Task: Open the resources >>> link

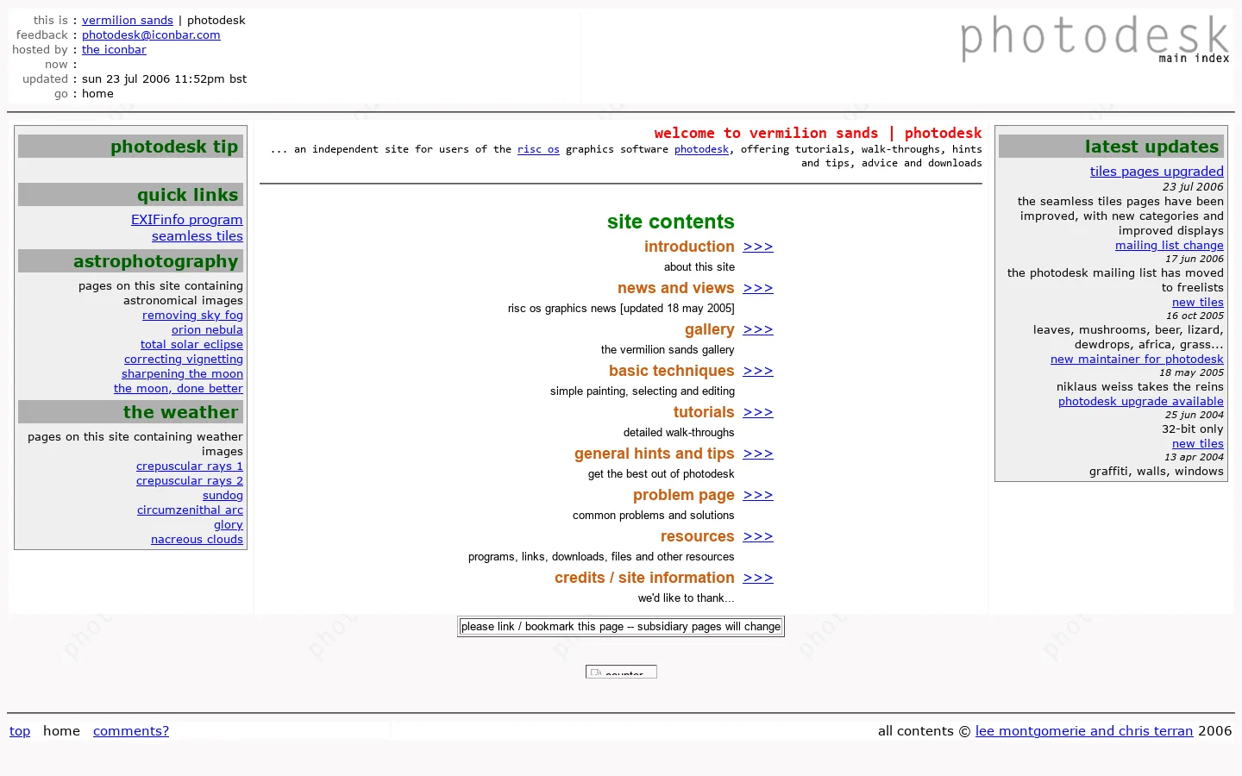Action: point(758,536)
